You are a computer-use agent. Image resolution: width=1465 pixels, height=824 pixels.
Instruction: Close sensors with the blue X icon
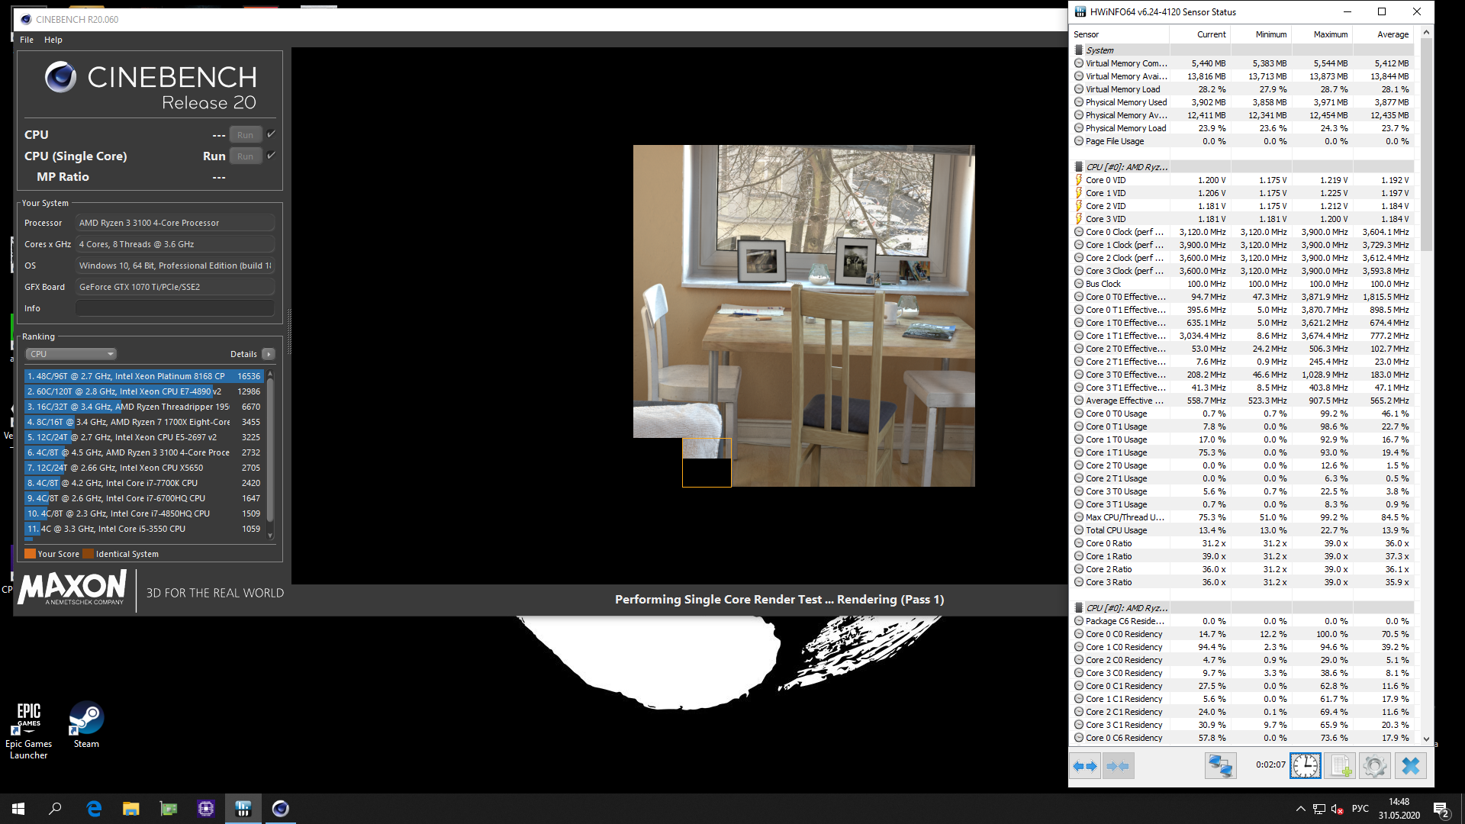pos(1410,765)
